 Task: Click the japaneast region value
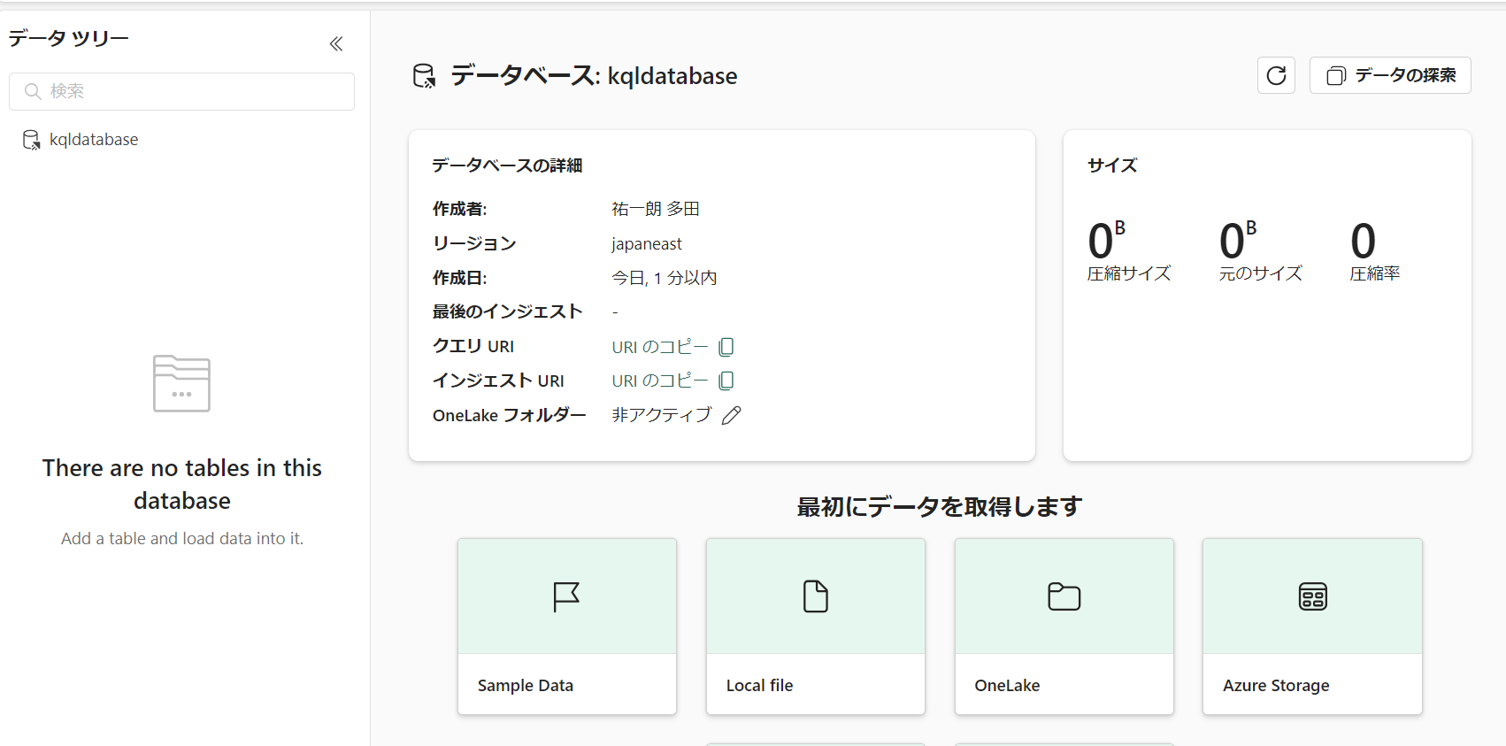[647, 244]
